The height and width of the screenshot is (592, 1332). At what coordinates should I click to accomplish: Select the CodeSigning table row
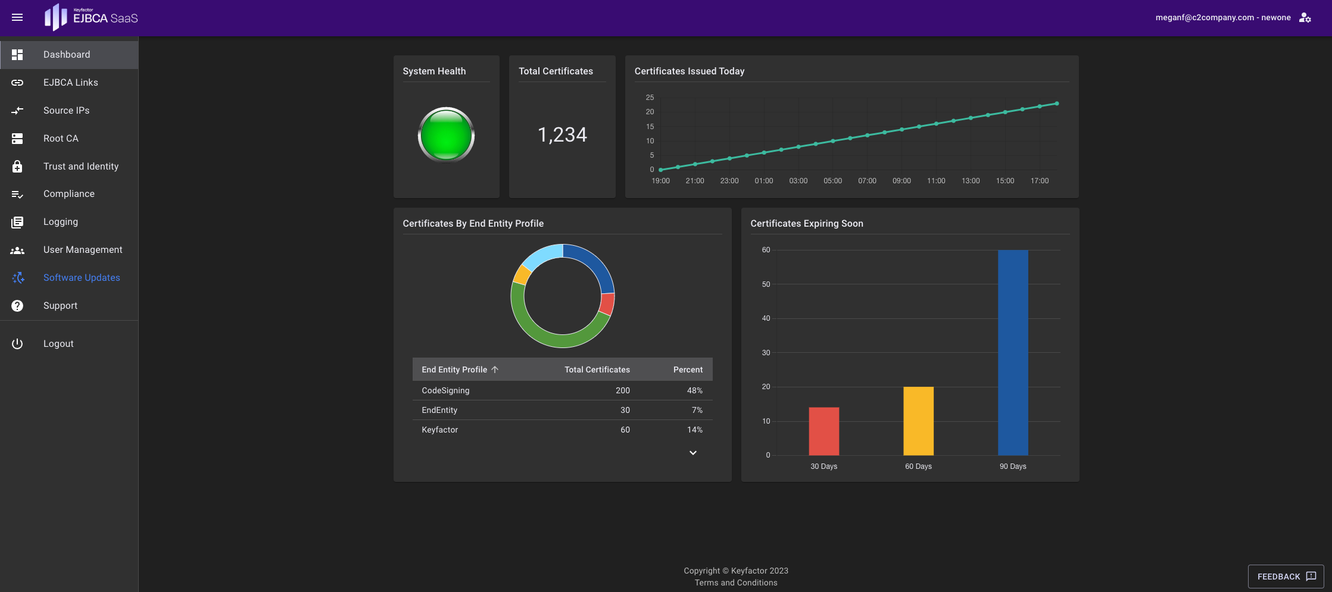[562, 390]
